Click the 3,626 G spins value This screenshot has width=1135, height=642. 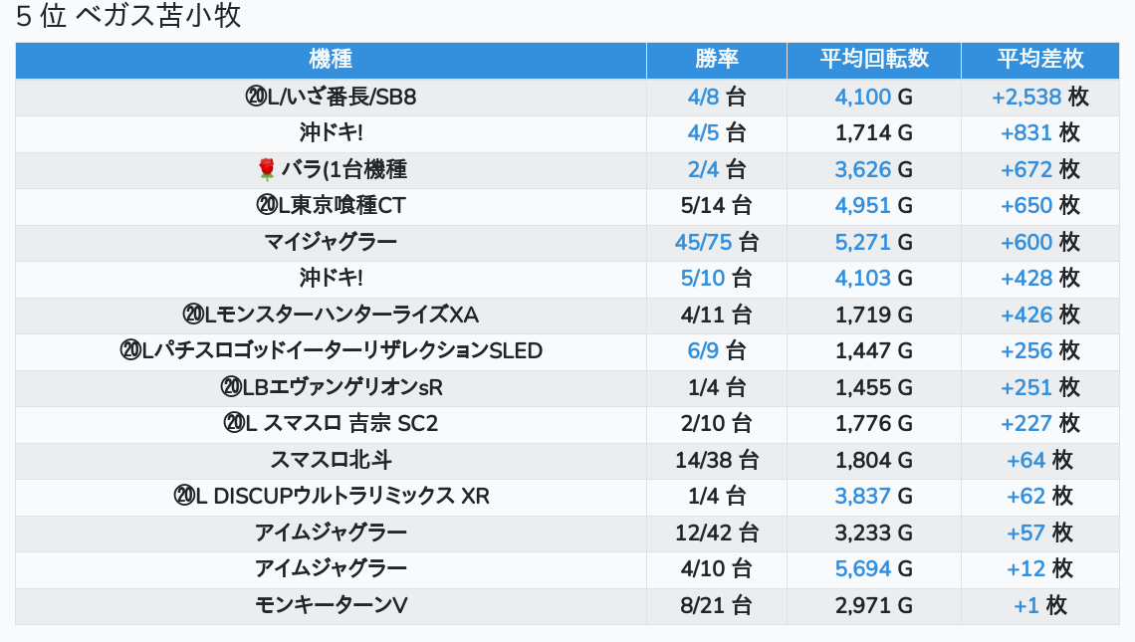tap(874, 169)
